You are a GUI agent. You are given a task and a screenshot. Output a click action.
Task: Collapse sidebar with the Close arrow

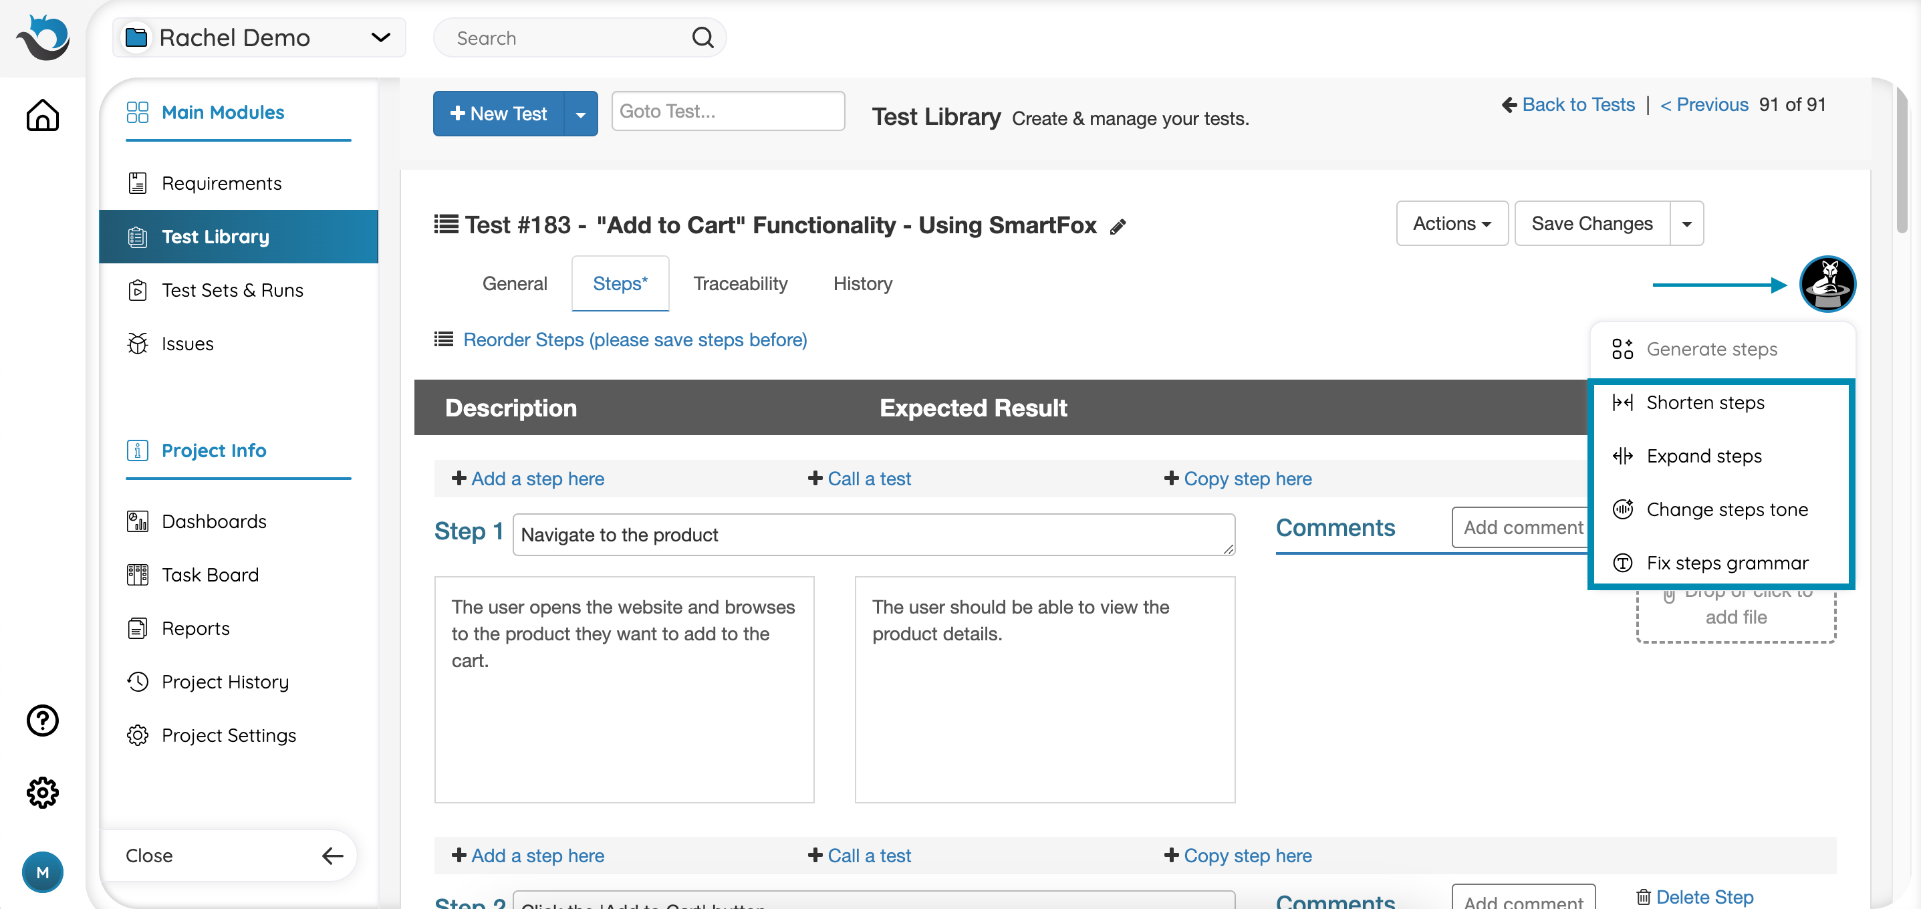pyautogui.click(x=332, y=856)
